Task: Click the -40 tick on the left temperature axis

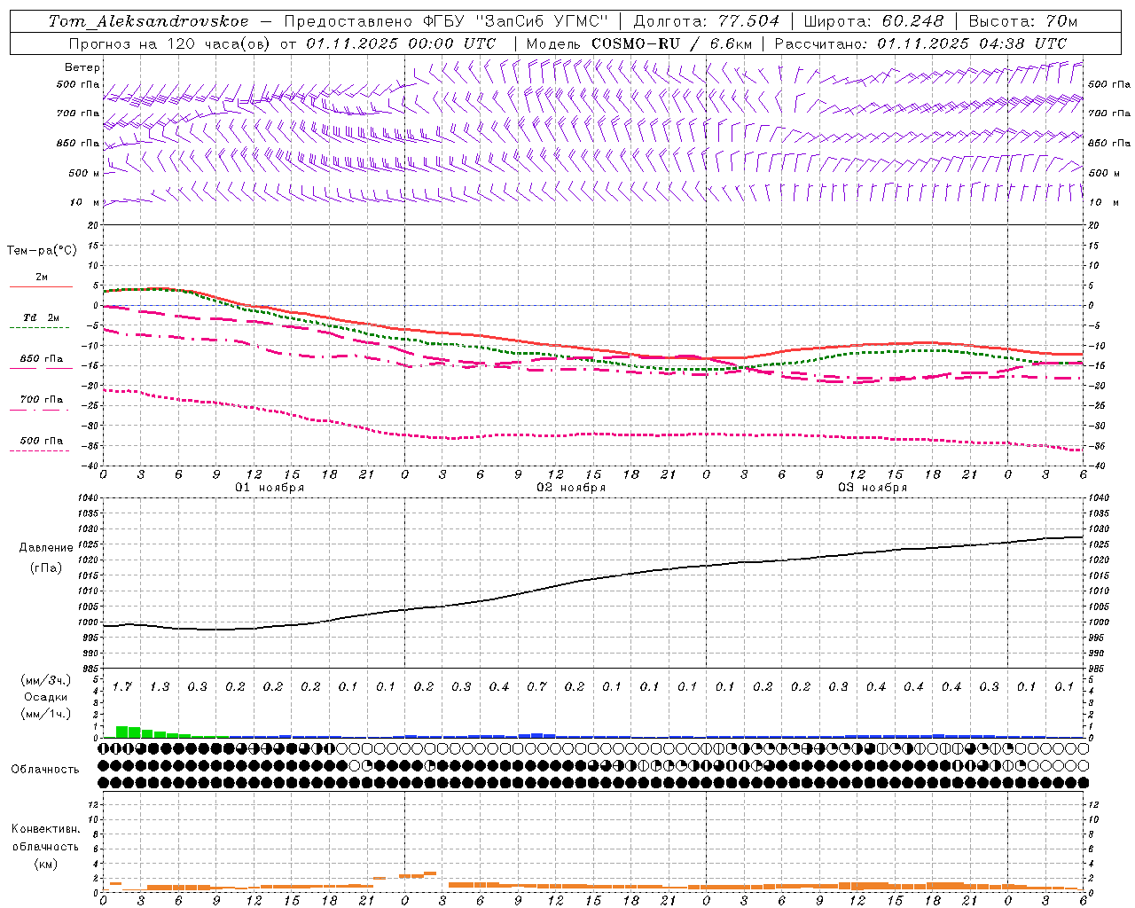Action: click(x=90, y=466)
